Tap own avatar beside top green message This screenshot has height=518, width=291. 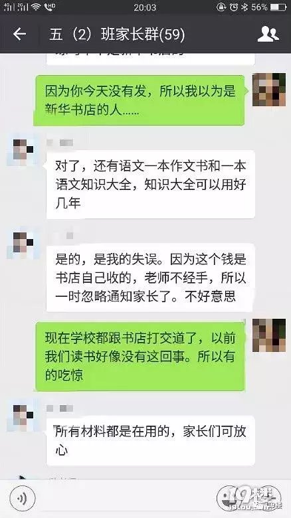269,90
